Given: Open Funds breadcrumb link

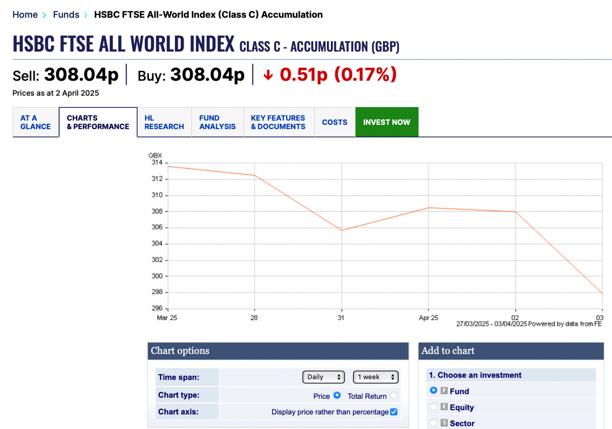Looking at the screenshot, I should (x=66, y=15).
